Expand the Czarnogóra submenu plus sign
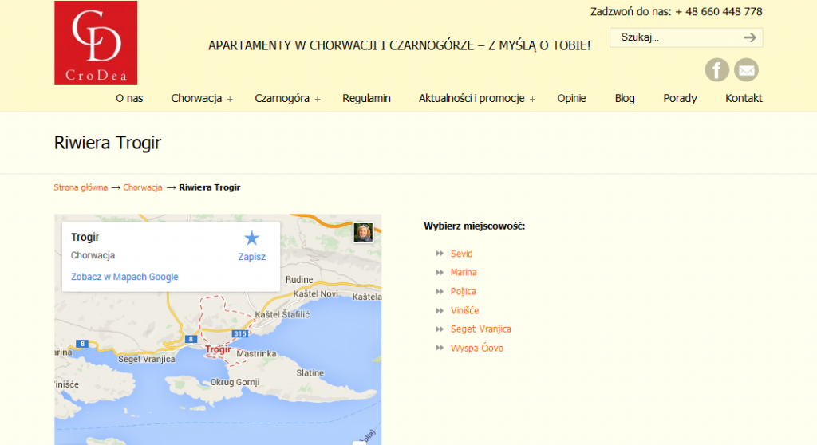Image resolution: width=817 pixels, height=445 pixels. tap(317, 100)
